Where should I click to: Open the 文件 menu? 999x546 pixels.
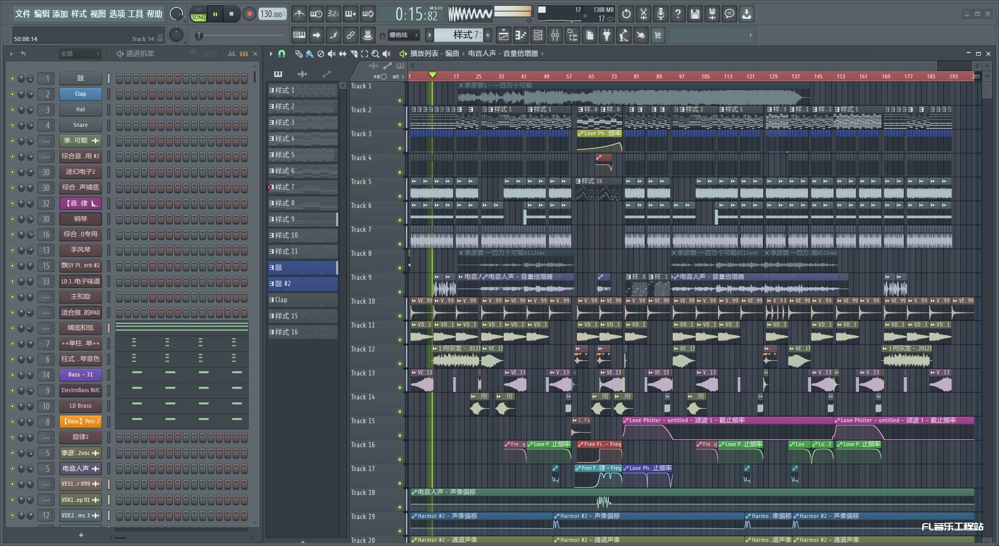coord(22,14)
